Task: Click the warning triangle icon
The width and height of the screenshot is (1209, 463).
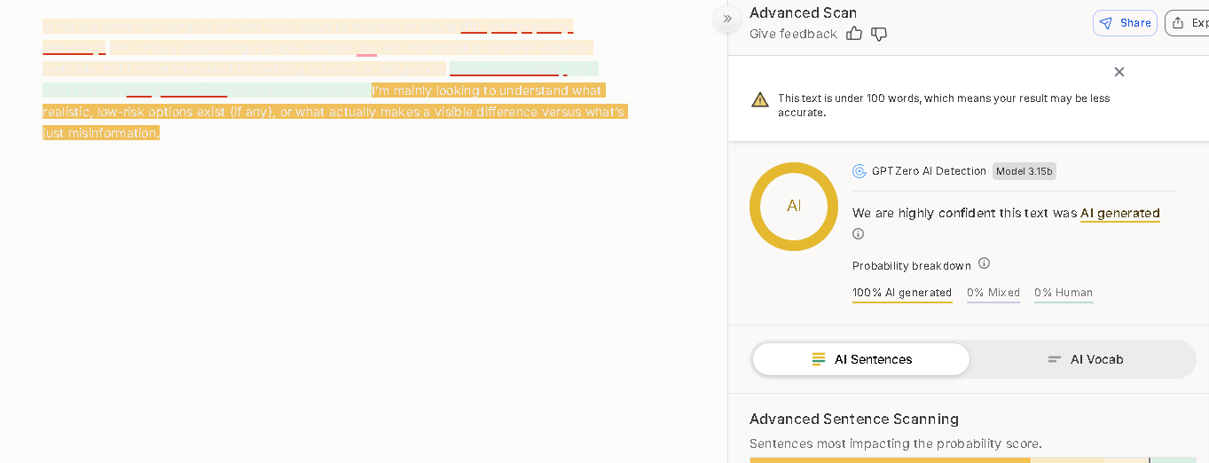Action: [760, 99]
